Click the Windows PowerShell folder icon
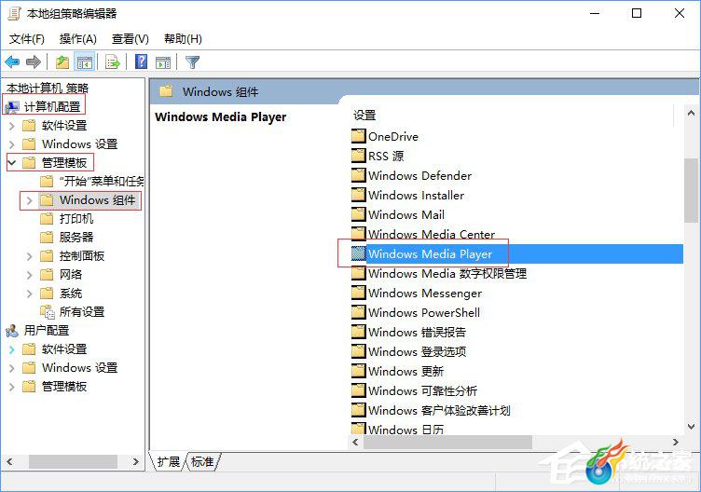This screenshot has width=701, height=492. (x=359, y=312)
